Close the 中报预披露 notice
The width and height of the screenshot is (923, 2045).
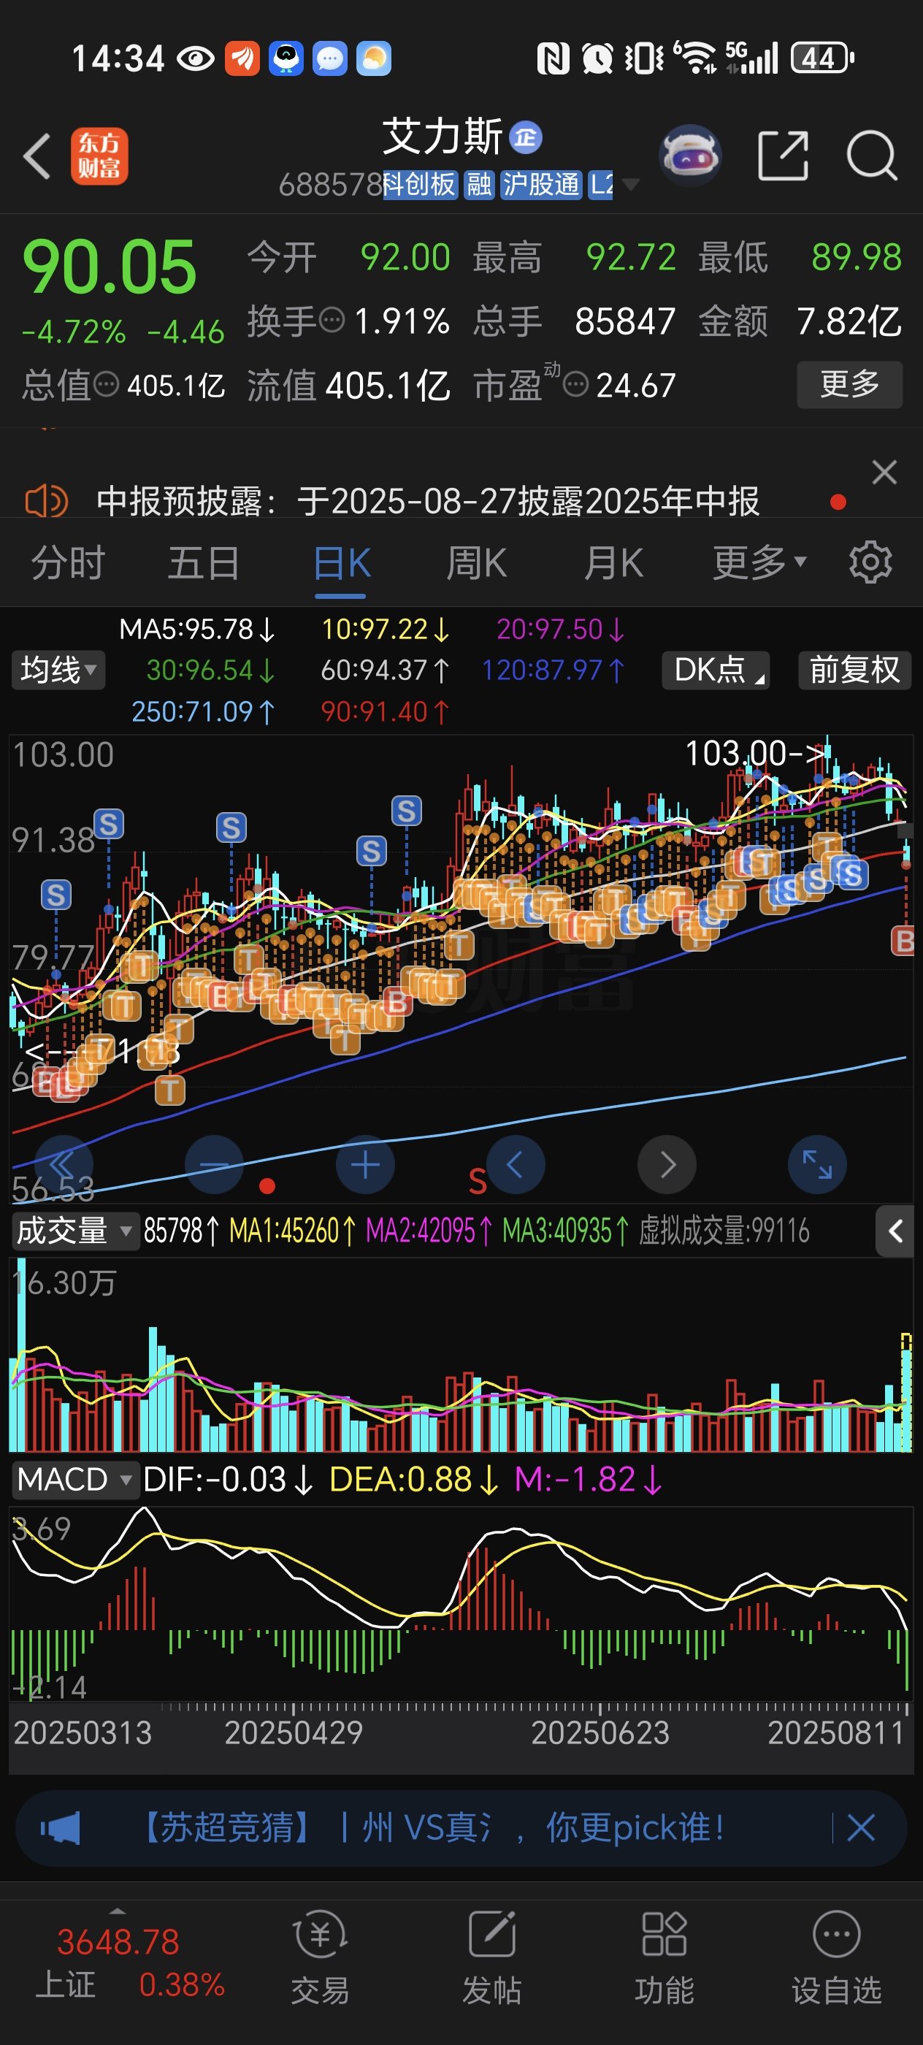coord(884,473)
